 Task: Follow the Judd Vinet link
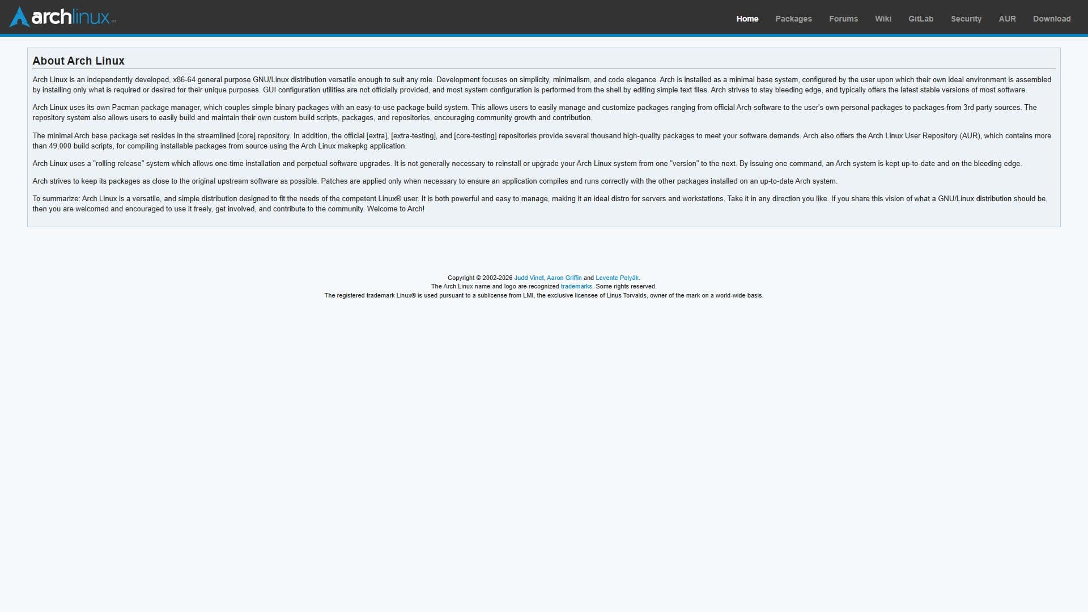tap(528, 278)
